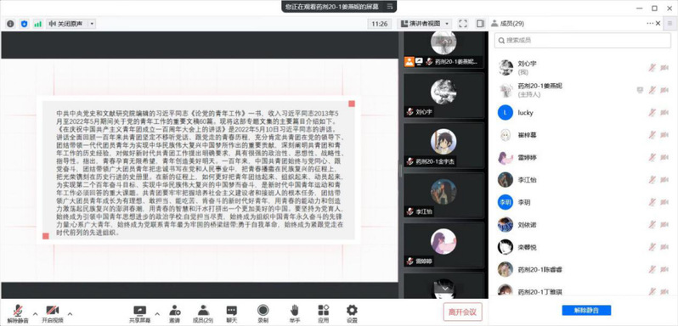Screen dimensions: 678x326
Task: Open the 共享屏幕 share screen item
Action: click(139, 314)
